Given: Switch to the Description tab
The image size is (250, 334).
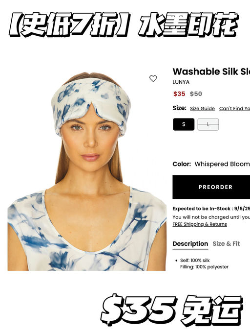Looking at the screenshot, I should (x=190, y=244).
